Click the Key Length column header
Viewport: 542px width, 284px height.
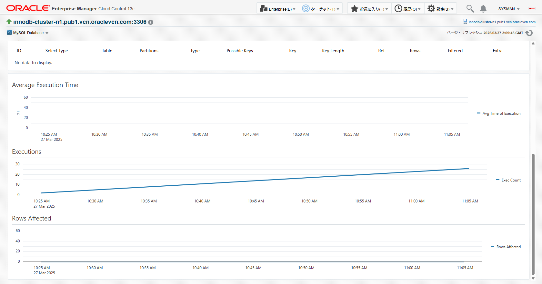pyautogui.click(x=333, y=51)
